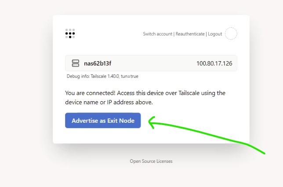The image size is (283, 187).
Task: Log out using the Logout link
Action: click(215, 34)
